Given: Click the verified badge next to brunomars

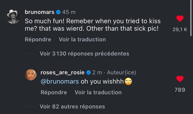Looking at the screenshot, I should click(x=58, y=12).
